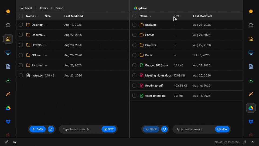
Task: Expand the transfers panel chevron
Action: click(253, 142)
